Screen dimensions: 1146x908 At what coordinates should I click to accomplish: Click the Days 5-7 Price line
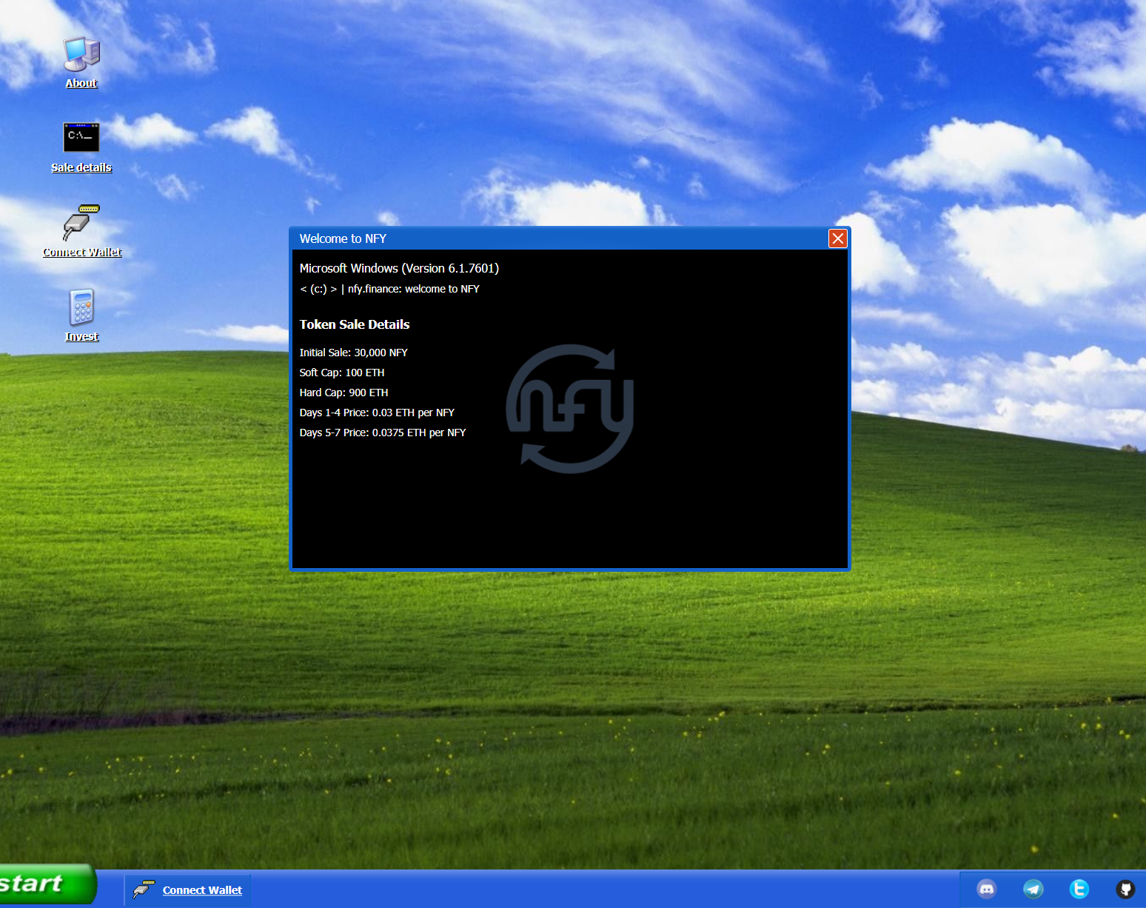point(382,433)
